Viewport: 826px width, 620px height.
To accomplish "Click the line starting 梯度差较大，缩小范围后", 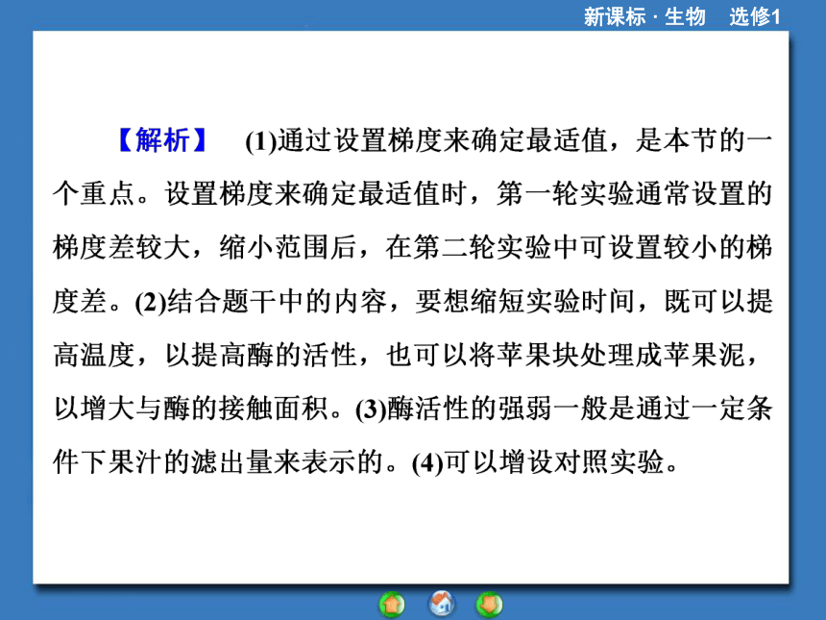I will pos(412,247).
